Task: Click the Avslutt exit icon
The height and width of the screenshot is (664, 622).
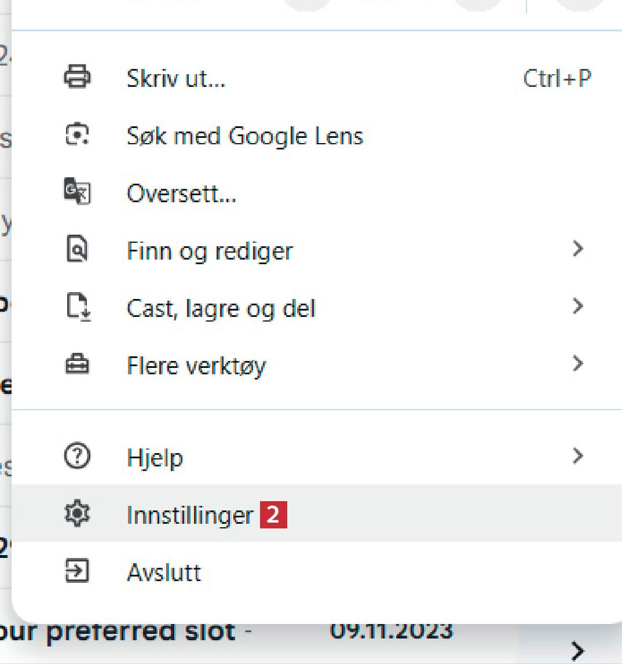Action: (77, 572)
